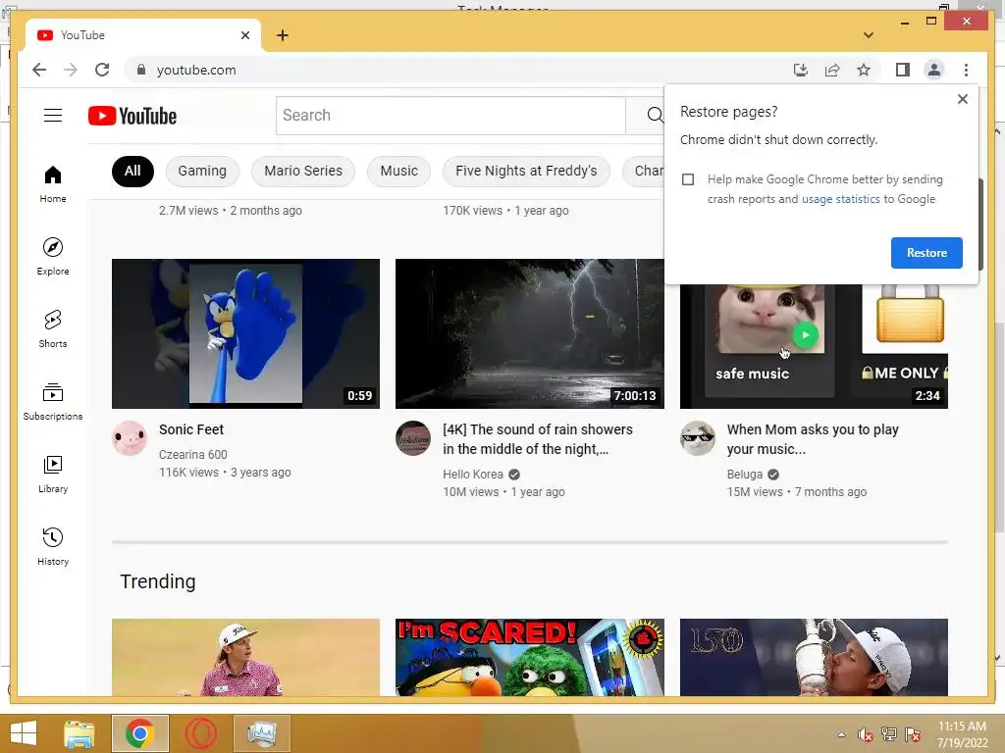
Task: Open Windows Start button
Action: [x=24, y=733]
